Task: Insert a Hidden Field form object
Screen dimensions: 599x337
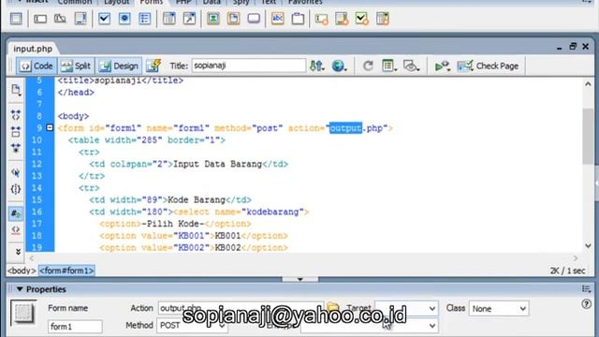Action: pos(60,19)
